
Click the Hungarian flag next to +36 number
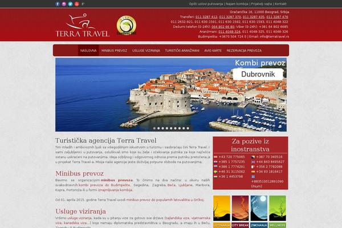pos(215,177)
